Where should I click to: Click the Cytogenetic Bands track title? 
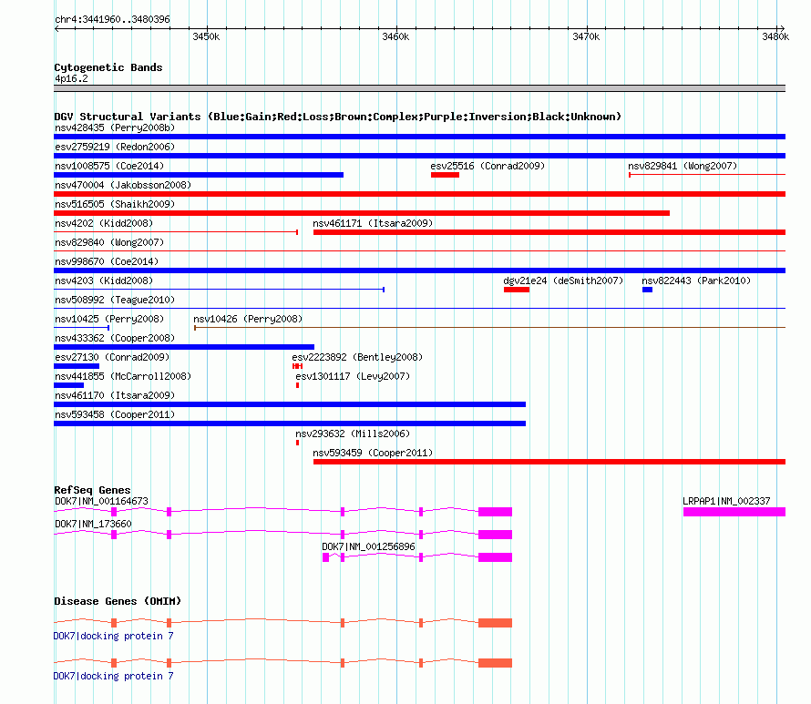108,67
